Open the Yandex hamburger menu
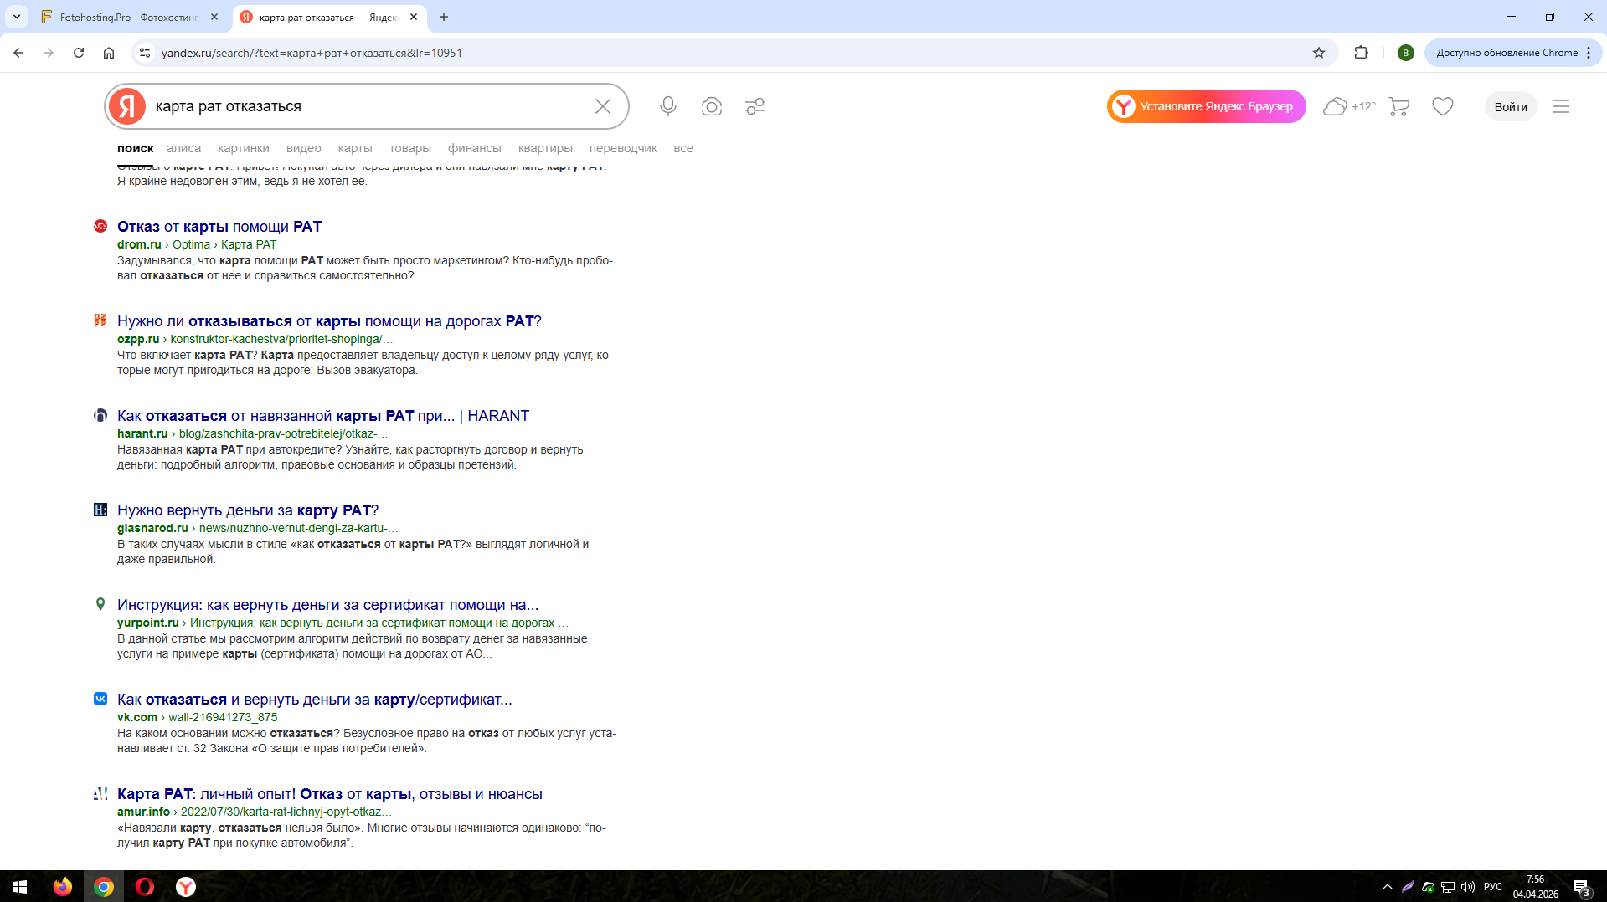This screenshot has height=902, width=1607. (x=1561, y=106)
